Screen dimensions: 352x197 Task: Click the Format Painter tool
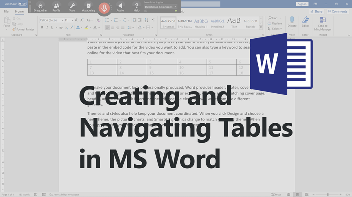tap(23, 29)
